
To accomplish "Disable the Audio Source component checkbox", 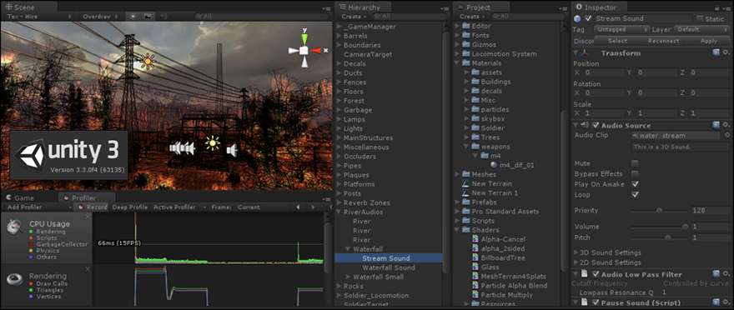I will click(x=596, y=125).
